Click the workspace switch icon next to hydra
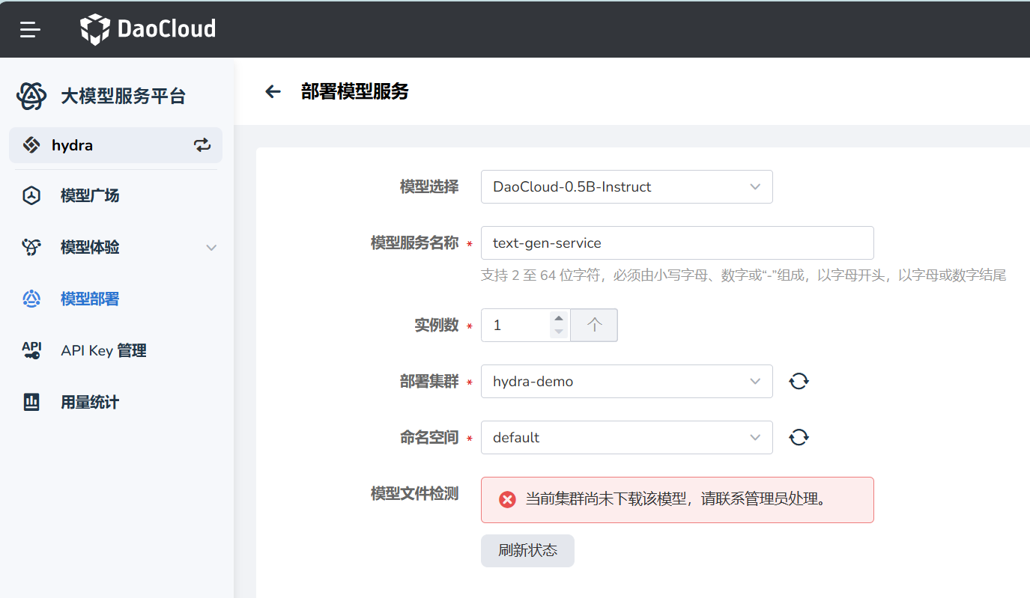 coord(202,144)
